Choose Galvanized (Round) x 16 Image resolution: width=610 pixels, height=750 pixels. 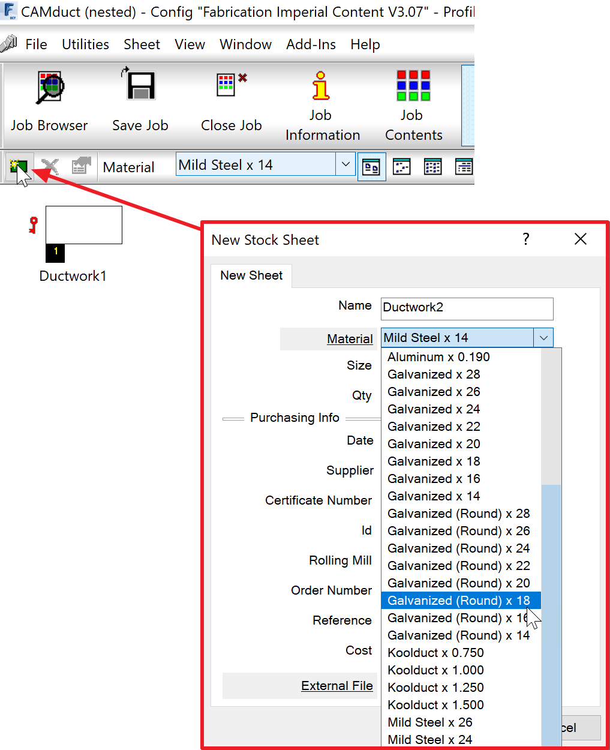pos(461,618)
